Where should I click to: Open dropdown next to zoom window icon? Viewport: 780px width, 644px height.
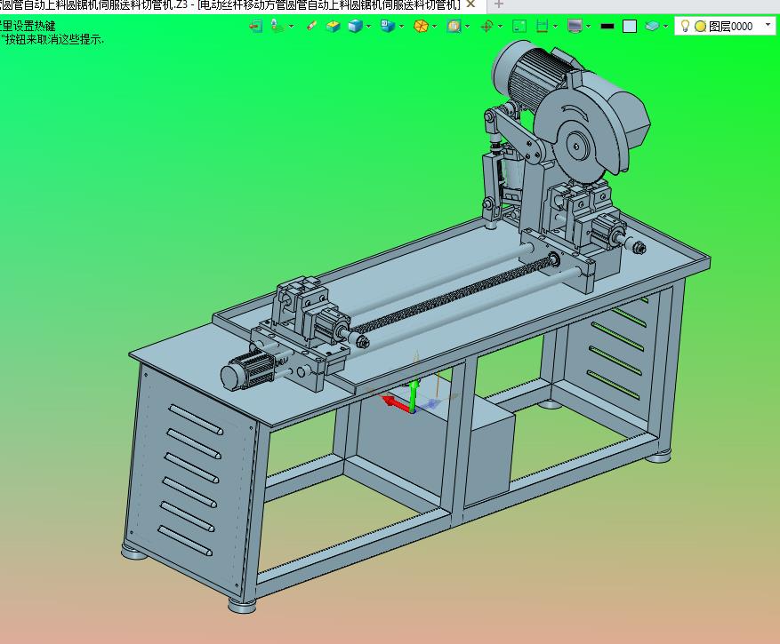pos(468,27)
